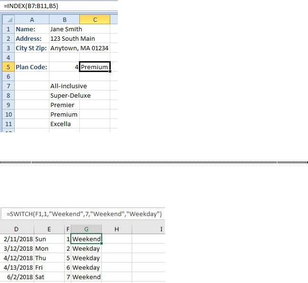The width and height of the screenshot is (308, 283).
Task: Click the selected Weekend cell beside Sun
Action: [86, 239]
